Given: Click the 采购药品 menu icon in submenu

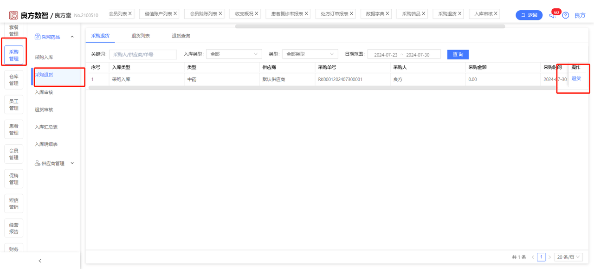Looking at the screenshot, I should coord(38,37).
